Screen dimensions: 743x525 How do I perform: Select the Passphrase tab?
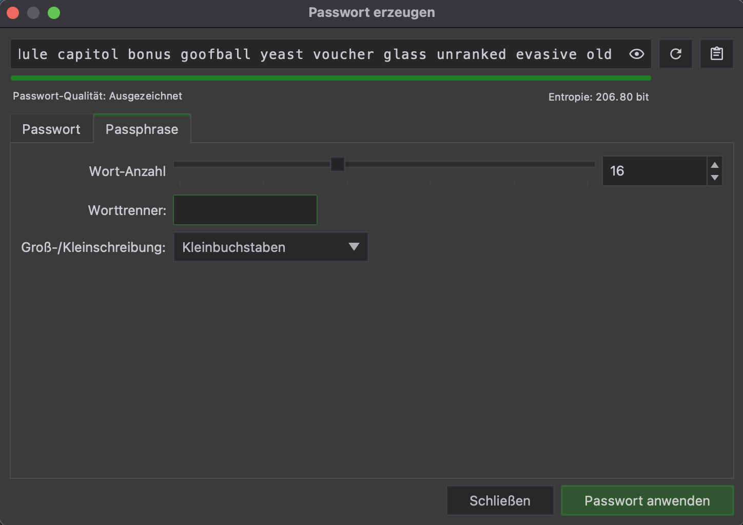pos(142,129)
